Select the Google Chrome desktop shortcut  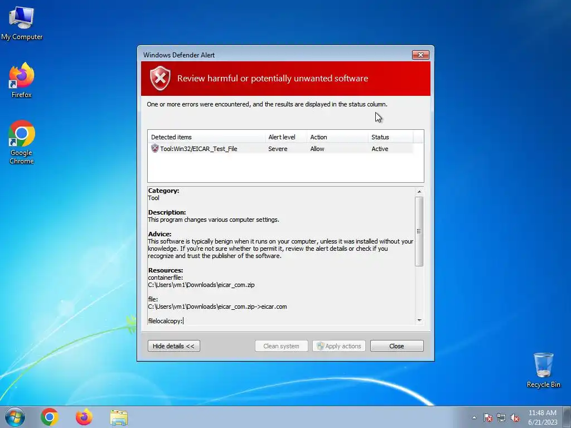(x=22, y=142)
